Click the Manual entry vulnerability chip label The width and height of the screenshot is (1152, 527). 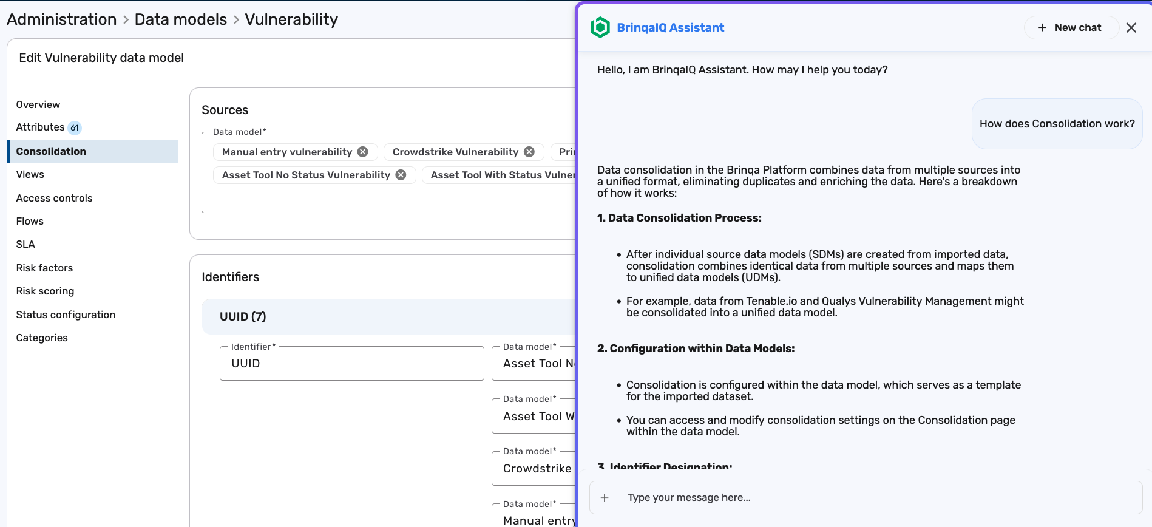[x=287, y=152]
